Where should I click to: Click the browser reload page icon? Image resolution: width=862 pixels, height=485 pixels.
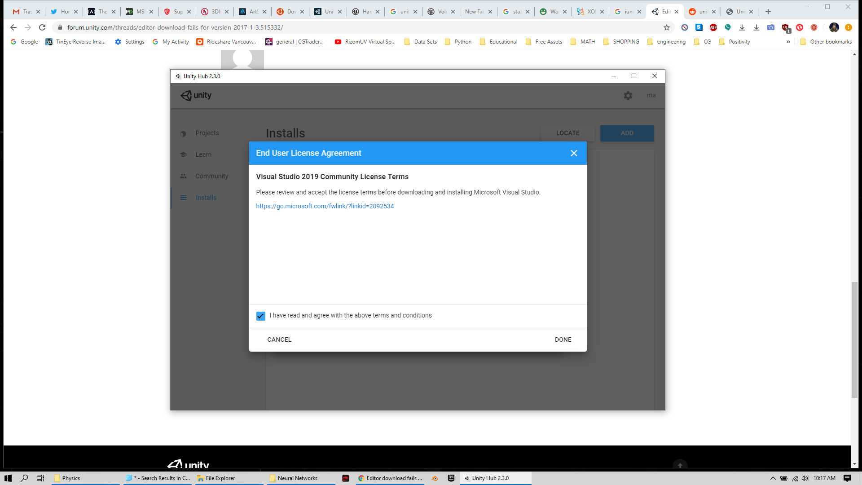(42, 27)
